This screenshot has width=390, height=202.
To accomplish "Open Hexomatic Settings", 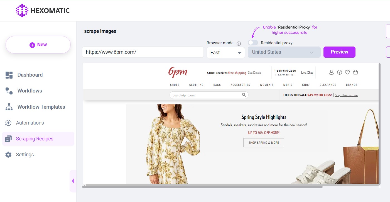I will (x=25, y=154).
